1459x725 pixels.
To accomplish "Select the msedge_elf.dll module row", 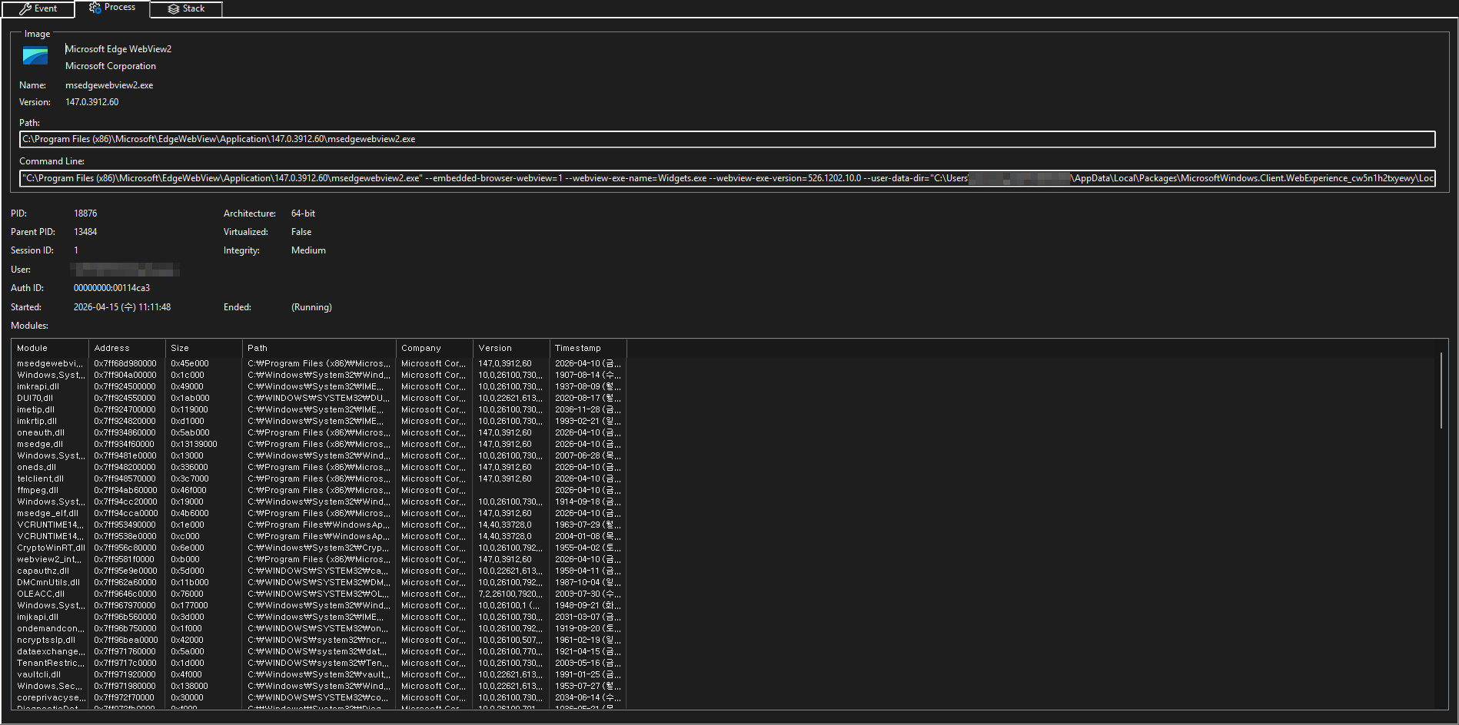I will [319, 513].
